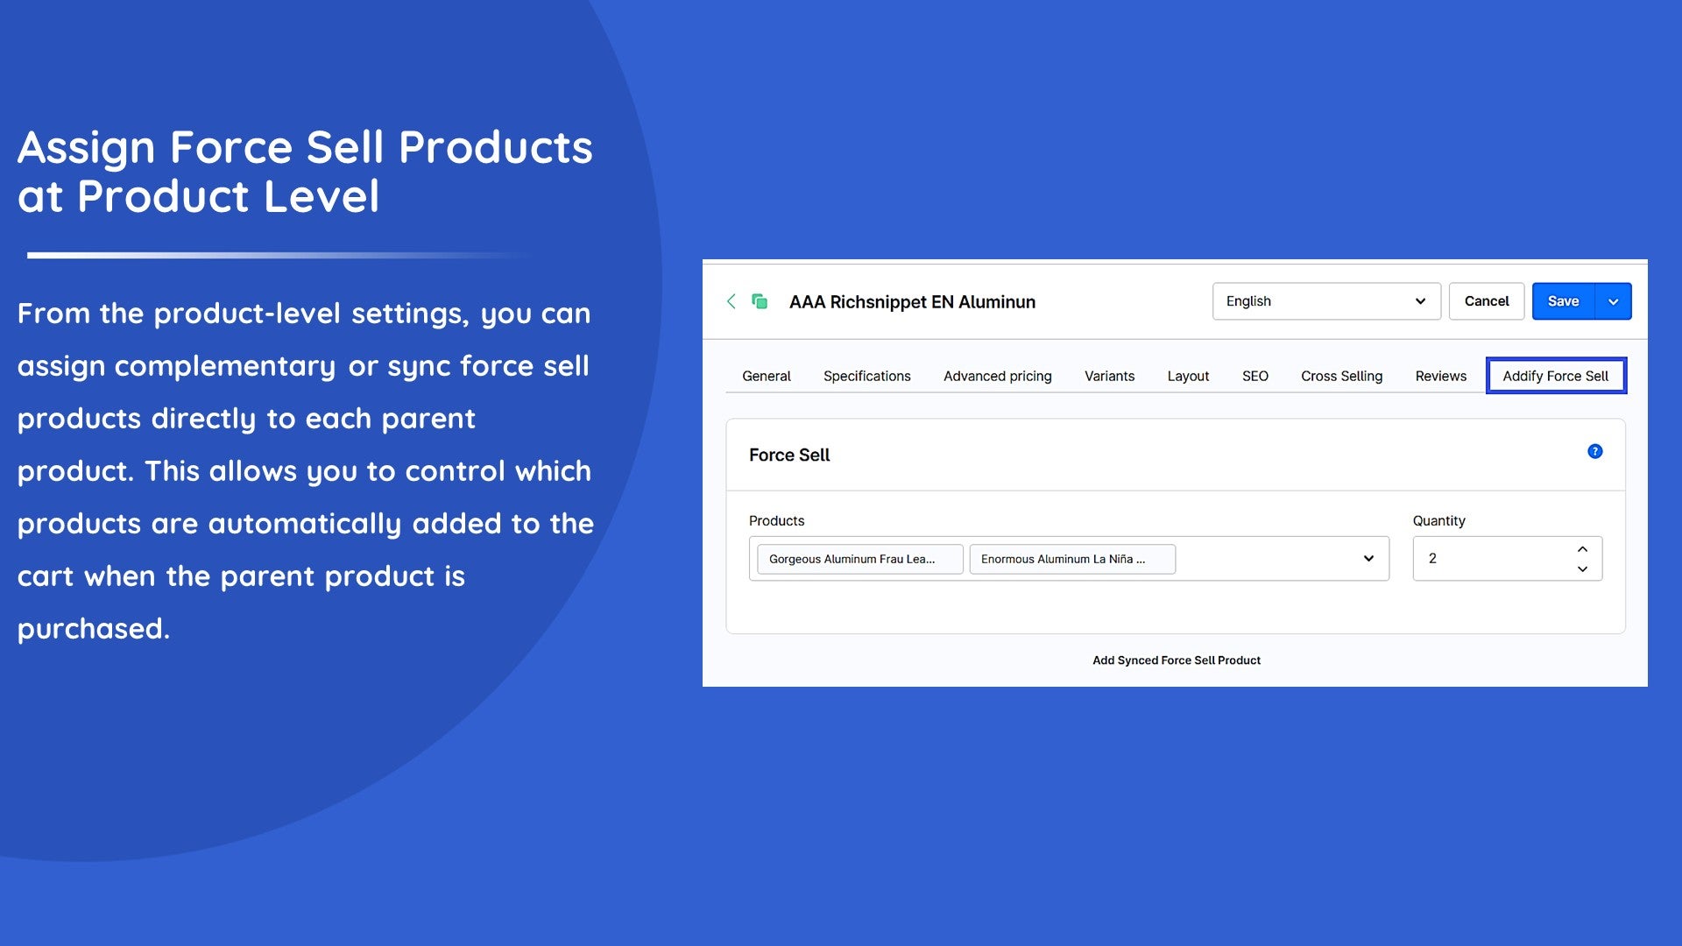Open the Cross Selling tab

(1341, 376)
